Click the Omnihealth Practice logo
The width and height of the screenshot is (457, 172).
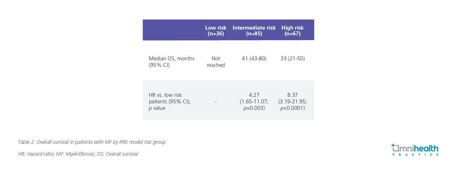[415, 150]
